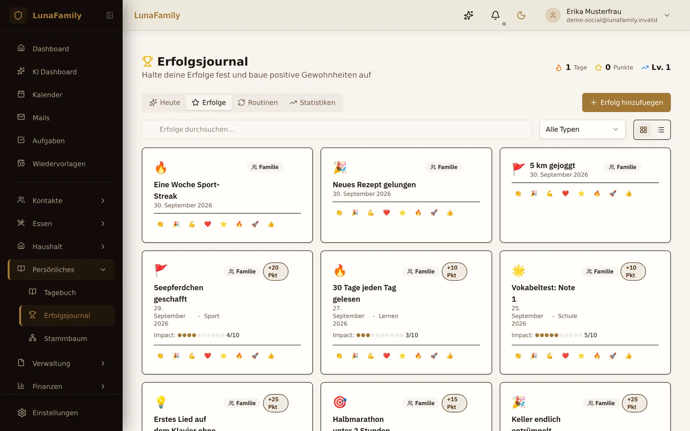Click the Erfolg hinzufuegen button
This screenshot has width=690, height=431.
point(626,103)
